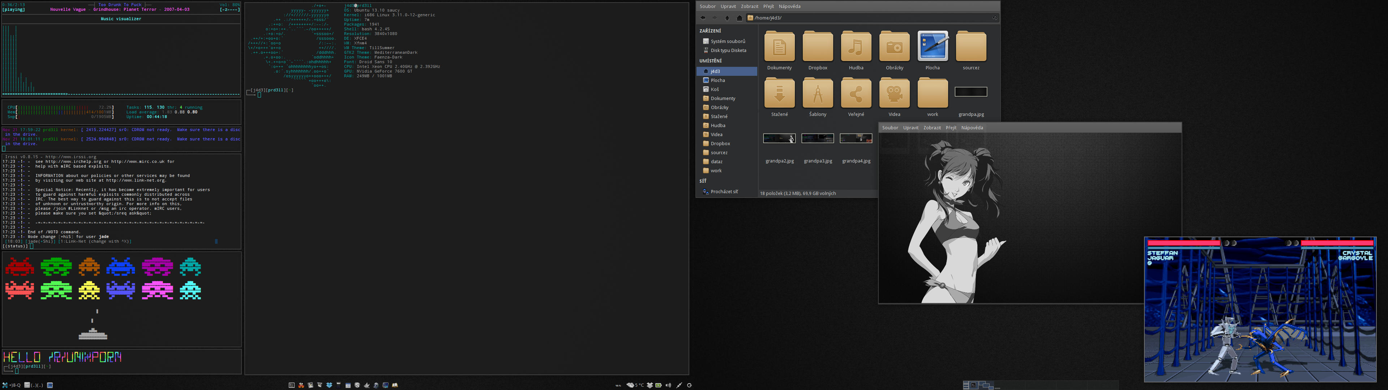The width and height of the screenshot is (1388, 390).
Task: Select j4d3 home in the sidebar
Action: (x=727, y=71)
